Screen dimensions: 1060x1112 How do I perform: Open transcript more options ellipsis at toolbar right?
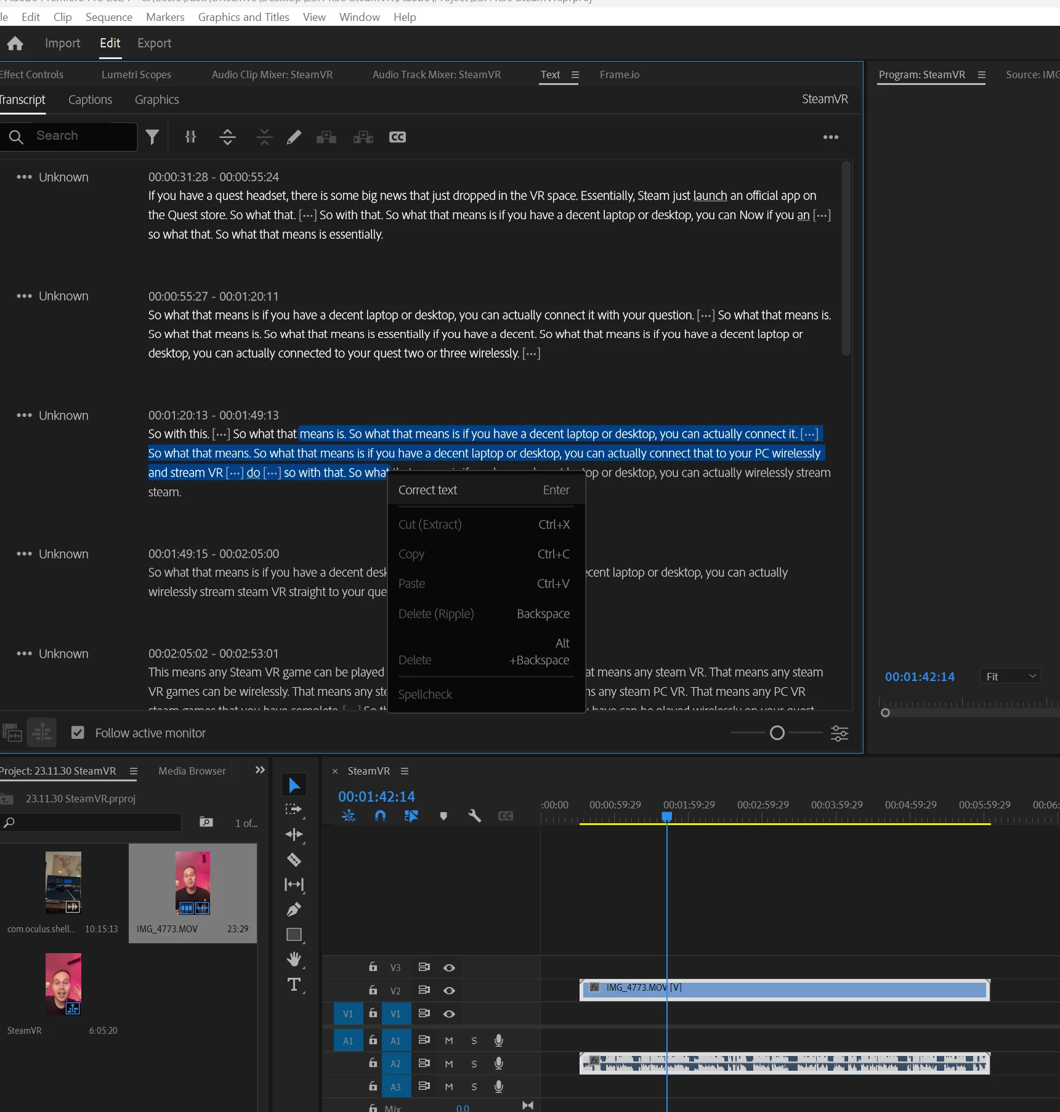coord(831,137)
